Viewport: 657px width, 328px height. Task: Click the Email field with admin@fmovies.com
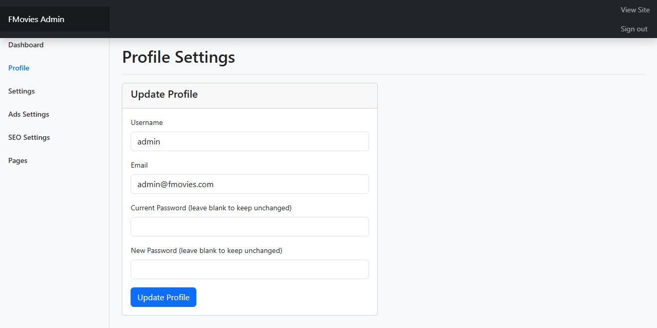(x=249, y=184)
